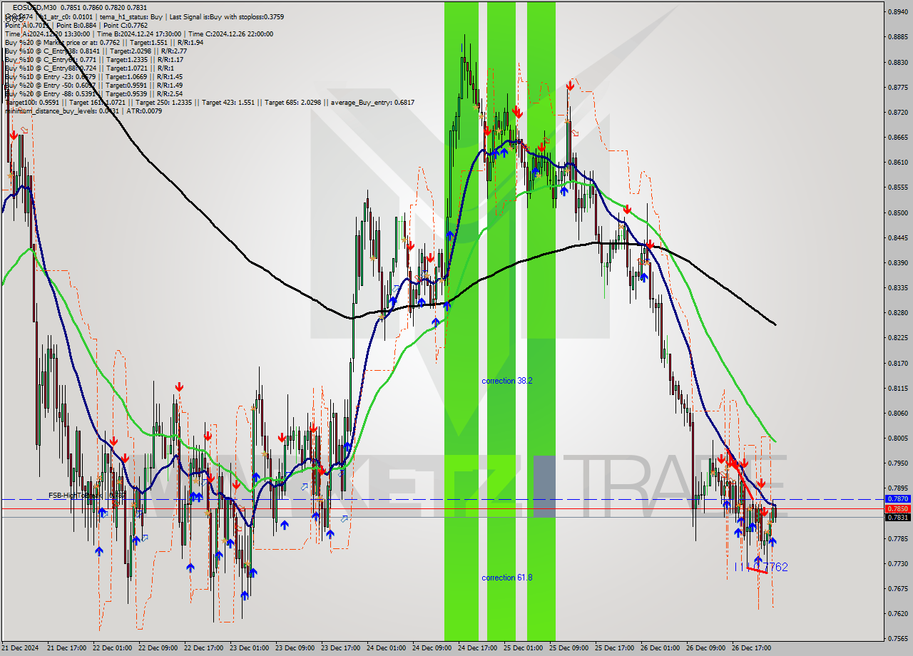The image size is (913, 656).
Task: Click the 0.8390 price axis label
Action: [x=897, y=262]
